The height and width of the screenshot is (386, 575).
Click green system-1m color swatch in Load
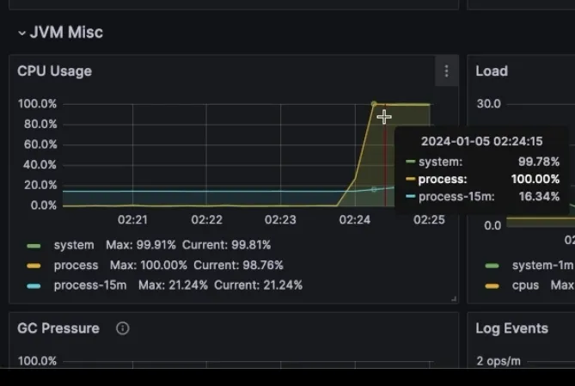tap(492, 266)
